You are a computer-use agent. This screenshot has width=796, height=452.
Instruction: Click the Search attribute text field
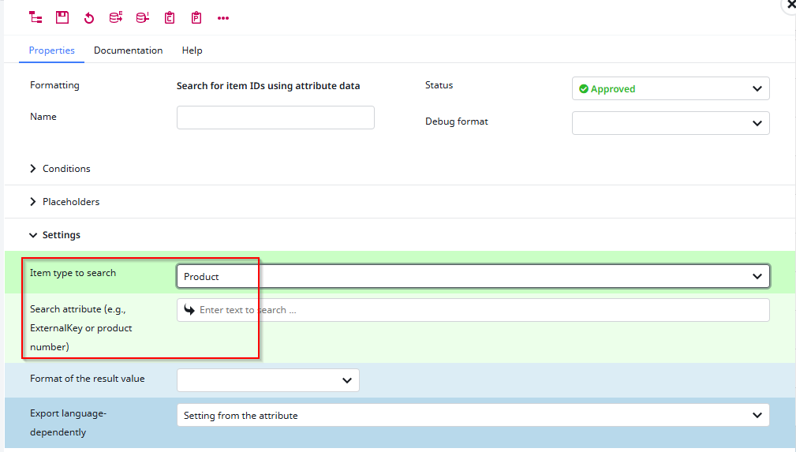click(473, 310)
